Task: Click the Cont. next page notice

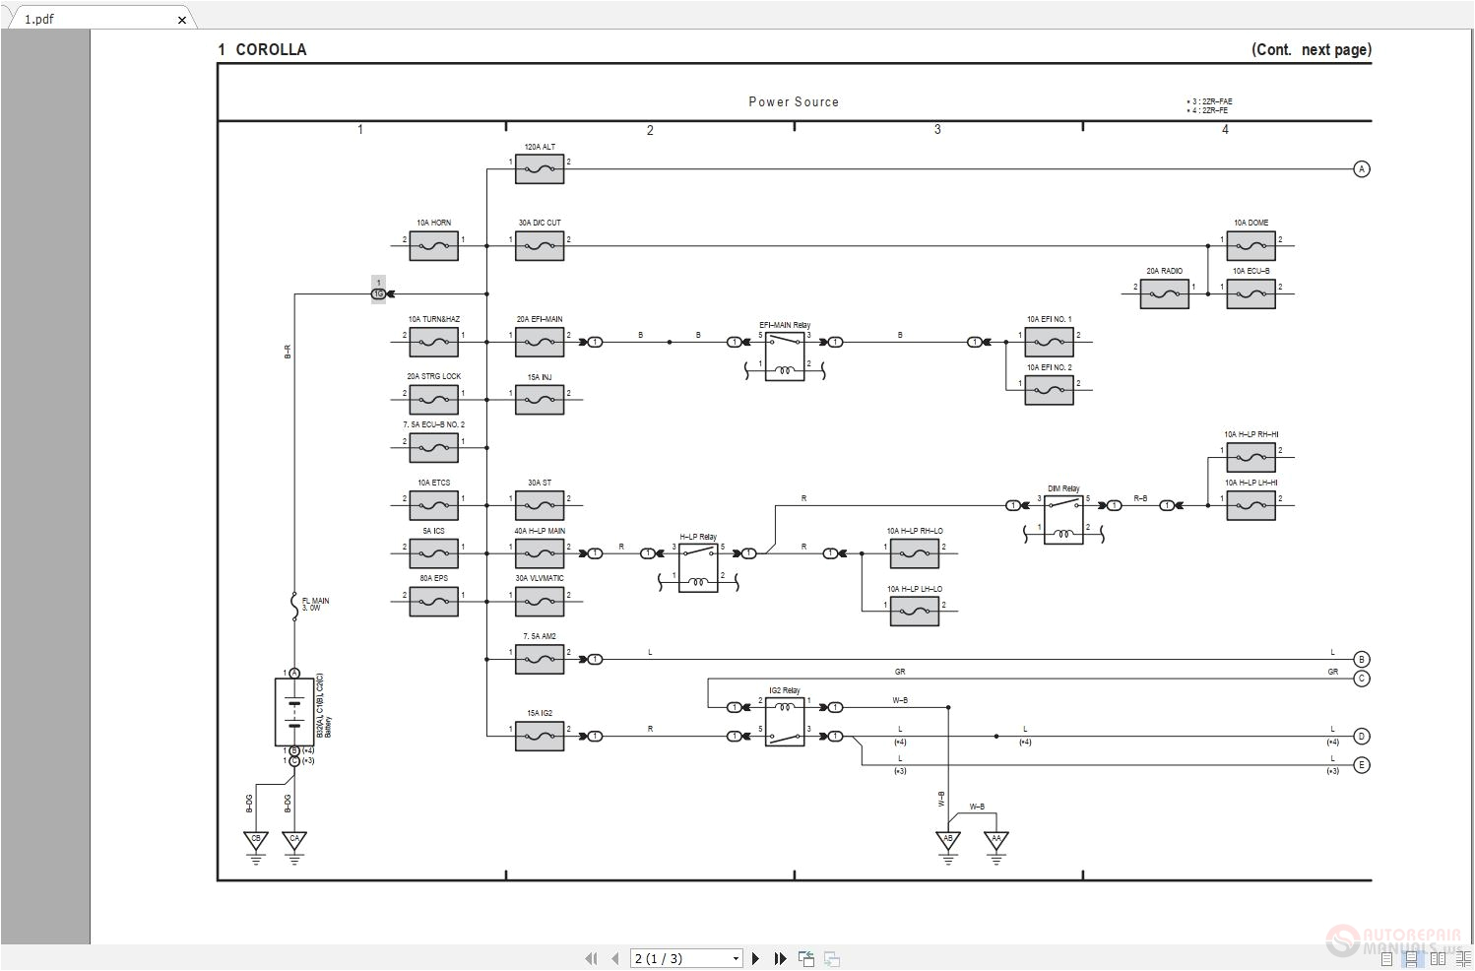Action: [x=1311, y=49]
